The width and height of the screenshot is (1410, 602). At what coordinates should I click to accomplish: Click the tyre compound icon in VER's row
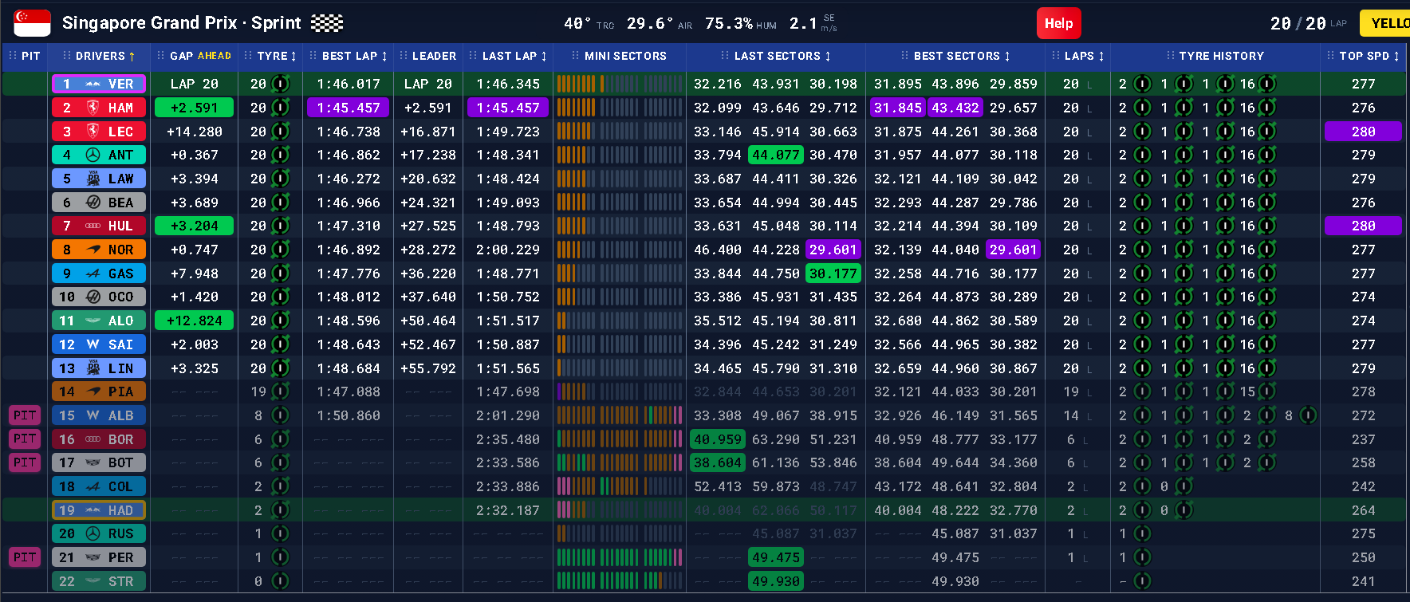[280, 84]
